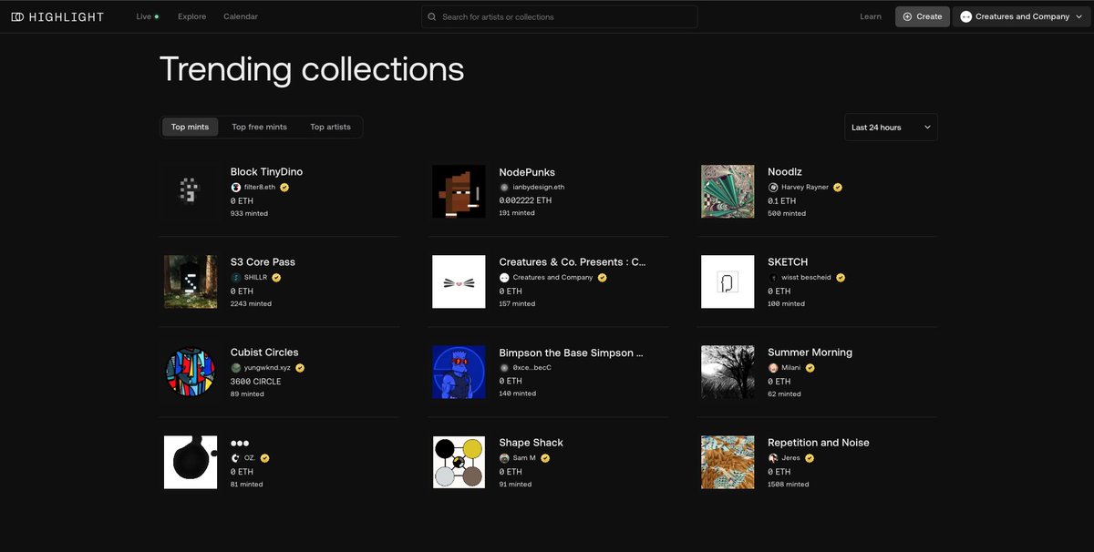
Task: Open the Shape Shack thumbnail
Action: [x=459, y=462]
